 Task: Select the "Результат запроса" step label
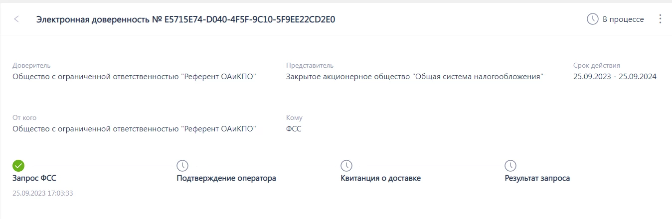click(537, 178)
